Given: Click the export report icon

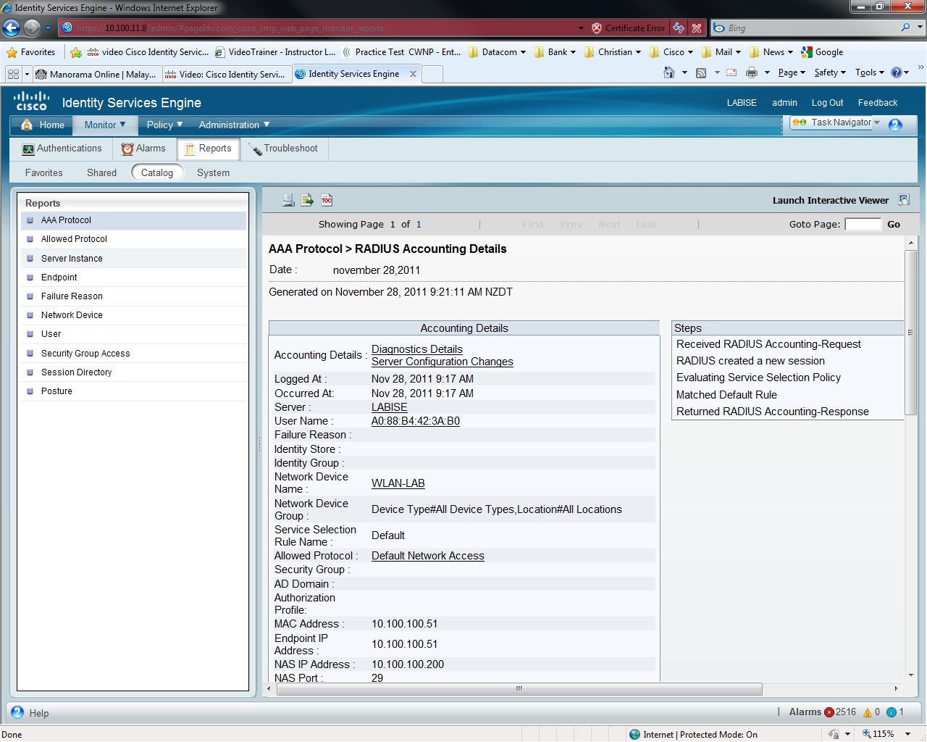Looking at the screenshot, I should pyautogui.click(x=307, y=200).
